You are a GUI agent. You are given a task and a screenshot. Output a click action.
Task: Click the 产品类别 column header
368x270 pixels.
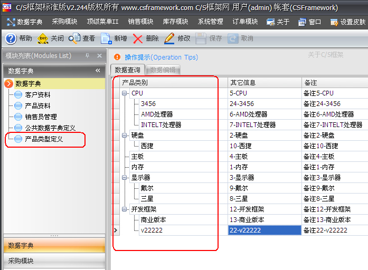tap(135, 83)
